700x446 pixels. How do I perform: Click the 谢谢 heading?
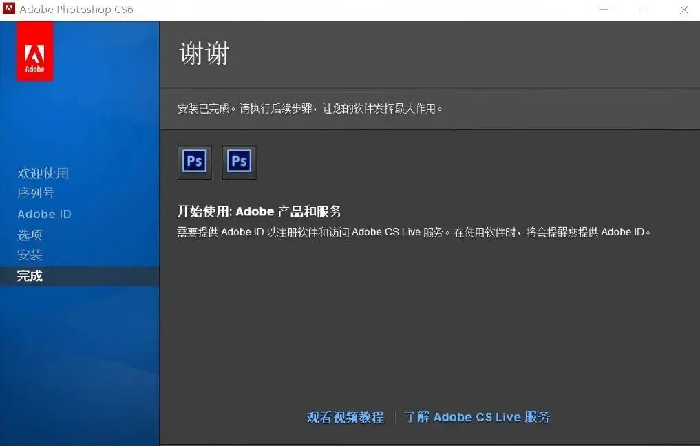204,53
